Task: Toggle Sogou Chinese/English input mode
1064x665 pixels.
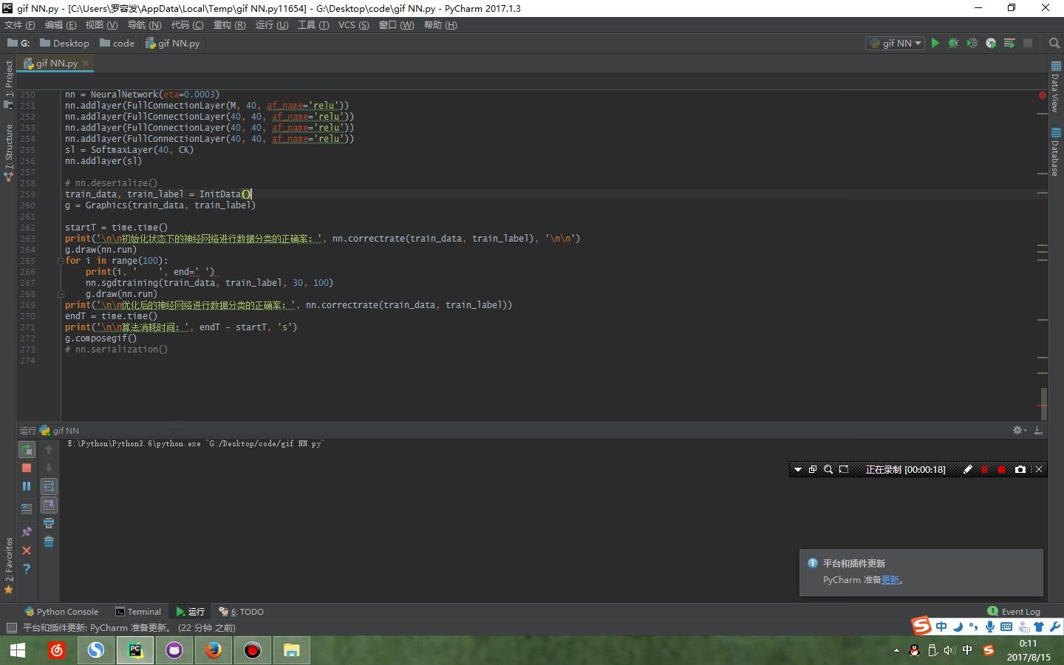Action: [x=941, y=627]
